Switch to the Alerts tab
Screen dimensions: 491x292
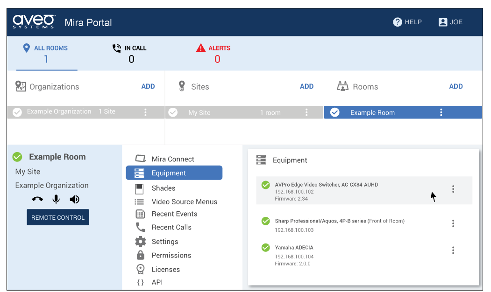pos(214,54)
